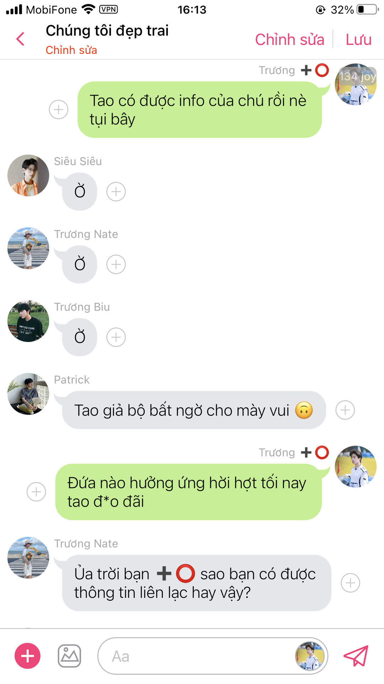Image resolution: width=384 pixels, height=684 pixels.
Task: Tap plus circle beside Patrick's message
Action: point(345,410)
